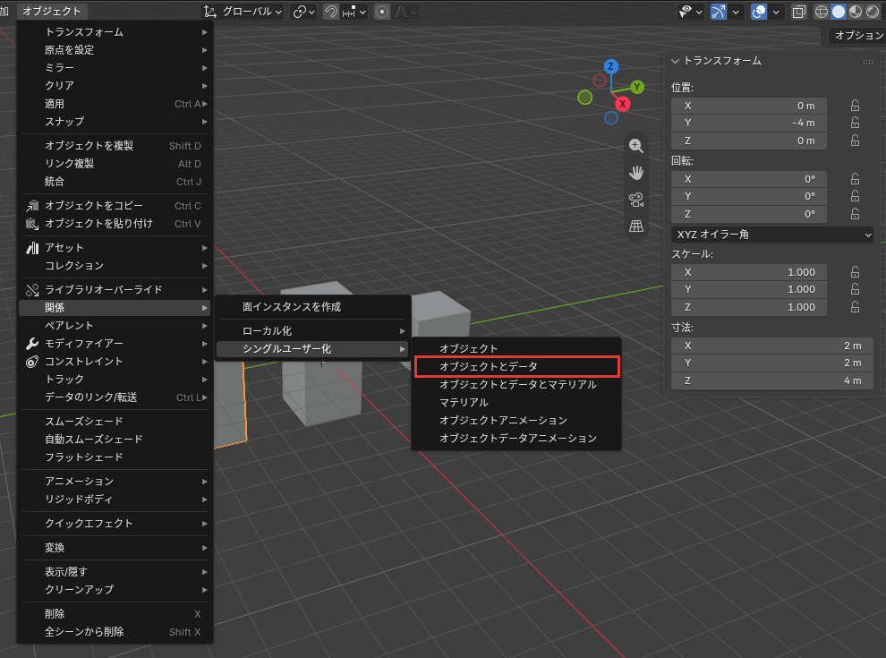This screenshot has height=658, width=886.
Task: Select rendered viewport shading
Action: 873,12
